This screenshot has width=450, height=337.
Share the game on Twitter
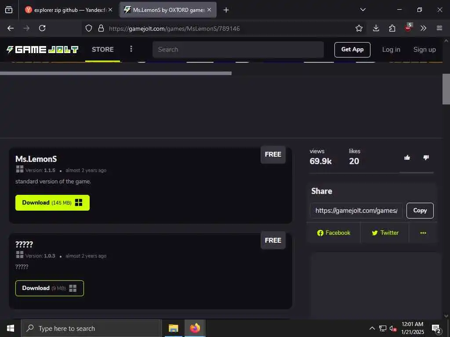pos(385,233)
